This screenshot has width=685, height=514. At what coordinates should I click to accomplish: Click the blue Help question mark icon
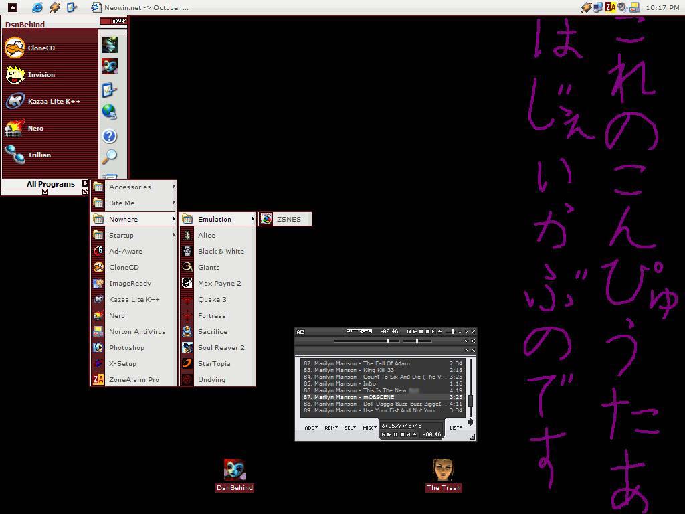(109, 136)
